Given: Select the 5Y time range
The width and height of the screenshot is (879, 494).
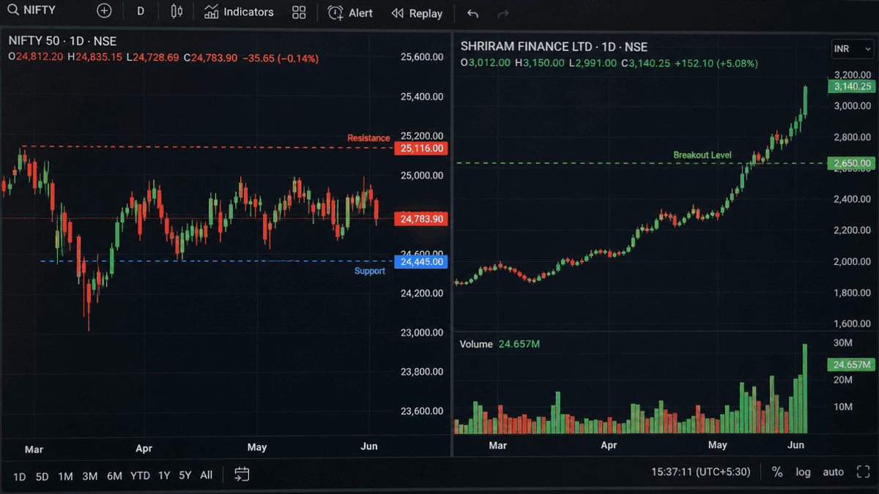Looking at the screenshot, I should tap(185, 476).
